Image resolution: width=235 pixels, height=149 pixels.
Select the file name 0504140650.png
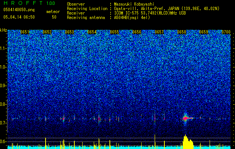(19, 10)
